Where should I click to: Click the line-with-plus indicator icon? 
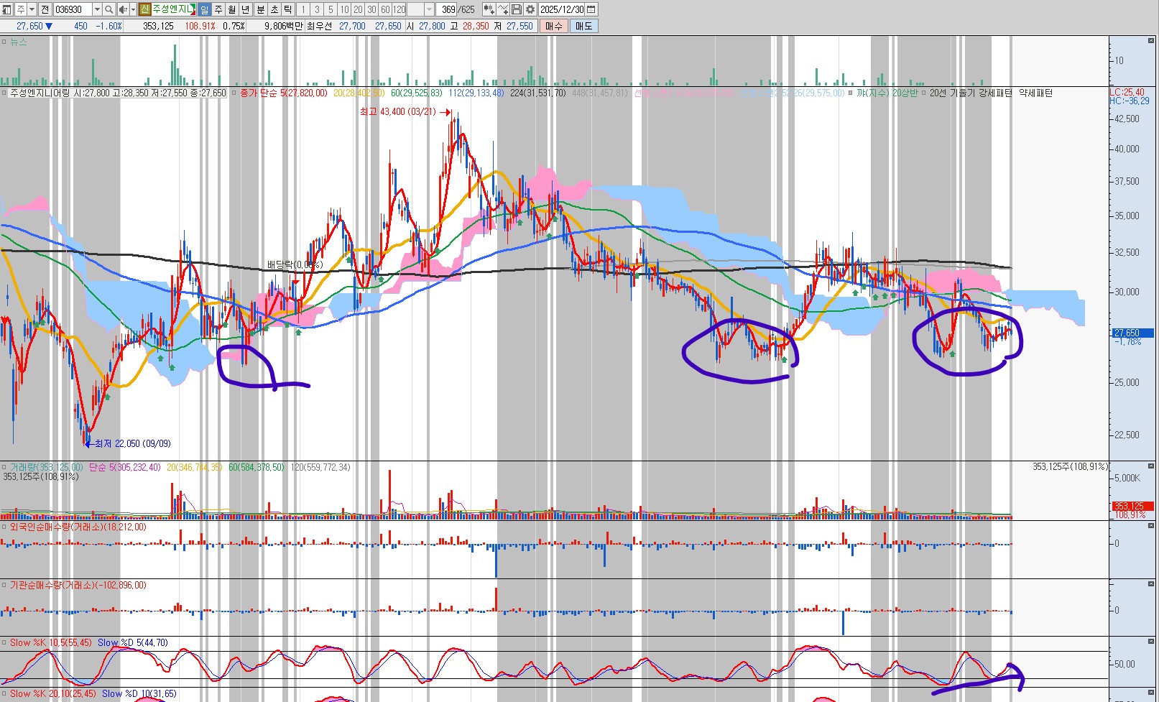[503, 9]
